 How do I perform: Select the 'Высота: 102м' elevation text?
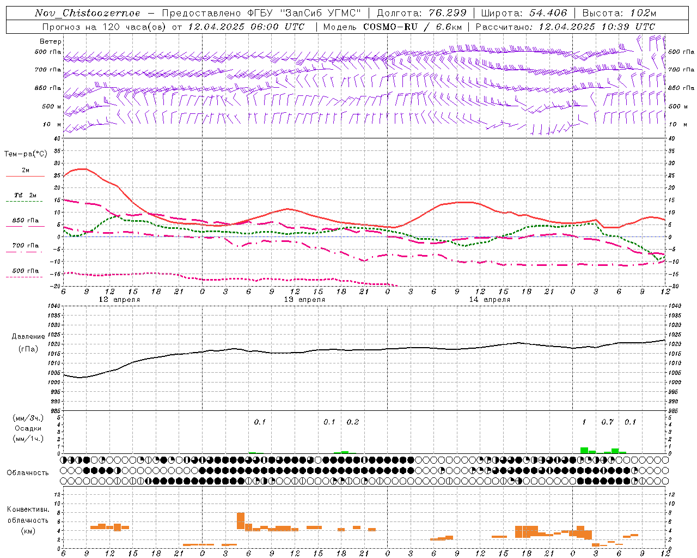point(619,13)
